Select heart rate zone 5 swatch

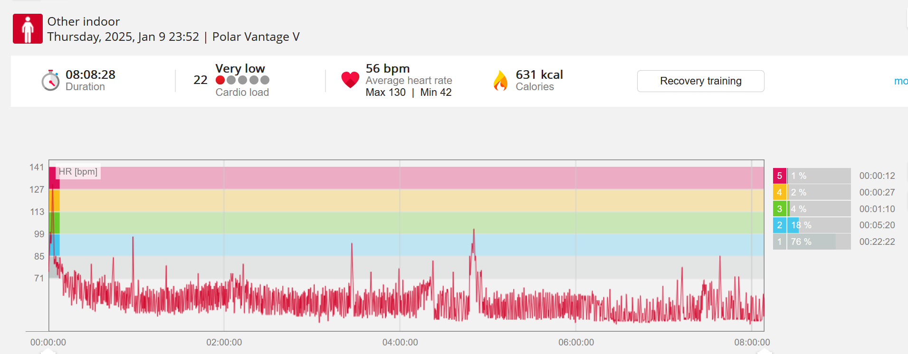(779, 176)
